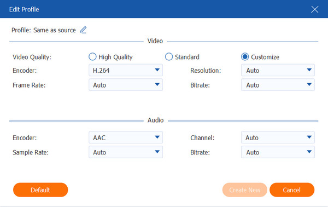Click the 'Sample Rate:' label
The image size is (328, 207).
click(x=31, y=152)
